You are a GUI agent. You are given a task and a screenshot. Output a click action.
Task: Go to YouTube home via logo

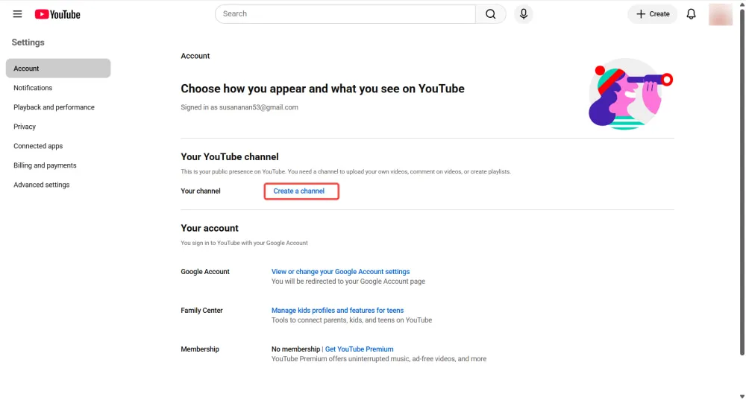pos(57,14)
